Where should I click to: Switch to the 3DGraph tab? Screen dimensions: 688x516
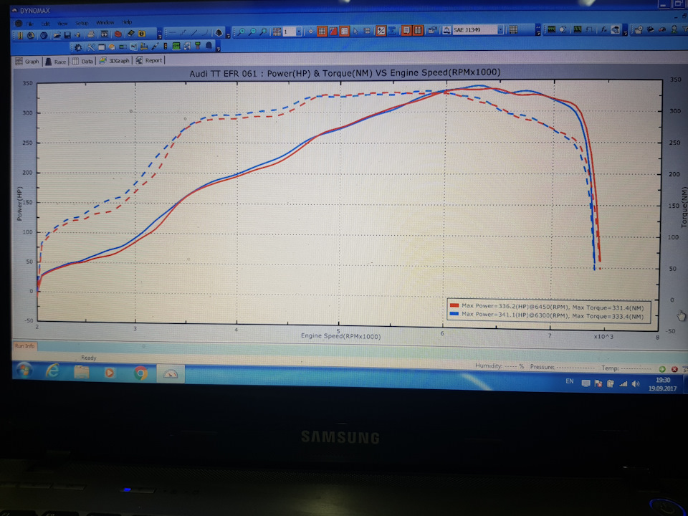(115, 60)
